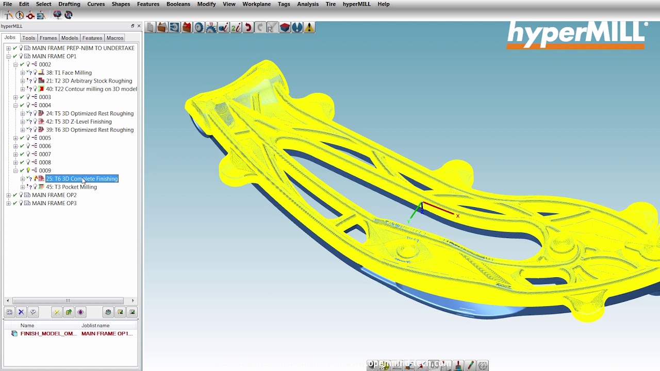Toggle lightbulb for MAIN FRAME PREP-NBM joblist
This screenshot has height=371, width=660.
click(21, 48)
